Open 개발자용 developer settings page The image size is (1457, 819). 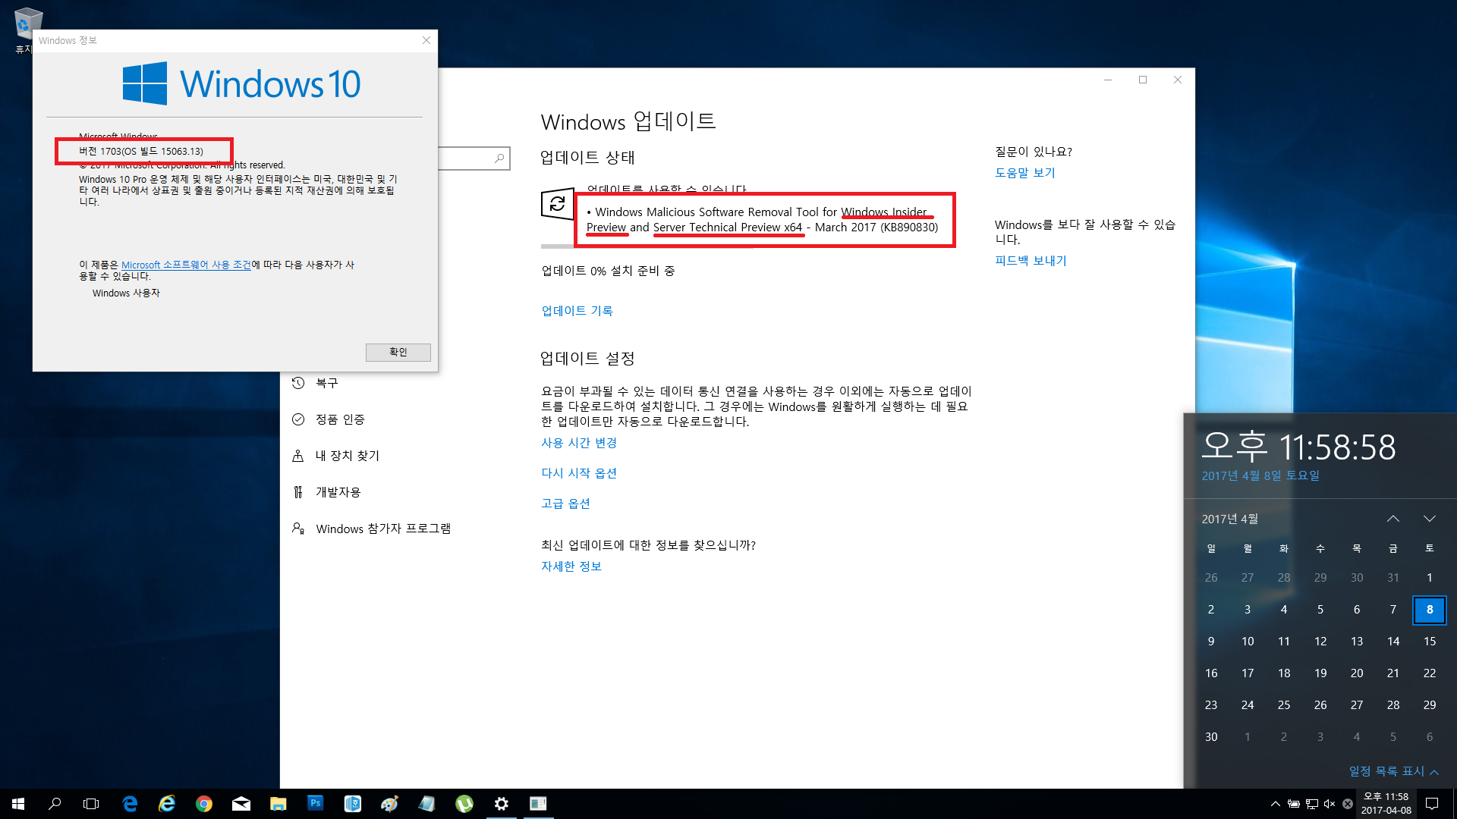point(338,492)
